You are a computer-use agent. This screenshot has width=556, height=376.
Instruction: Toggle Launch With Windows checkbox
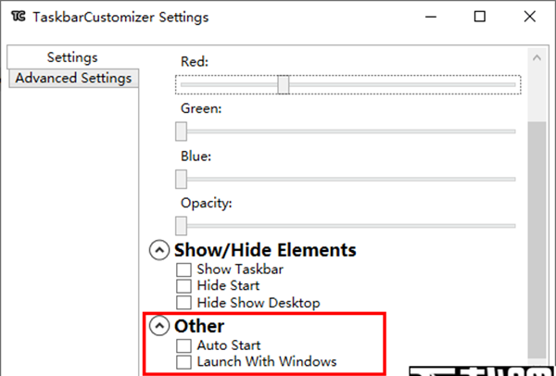click(x=183, y=362)
